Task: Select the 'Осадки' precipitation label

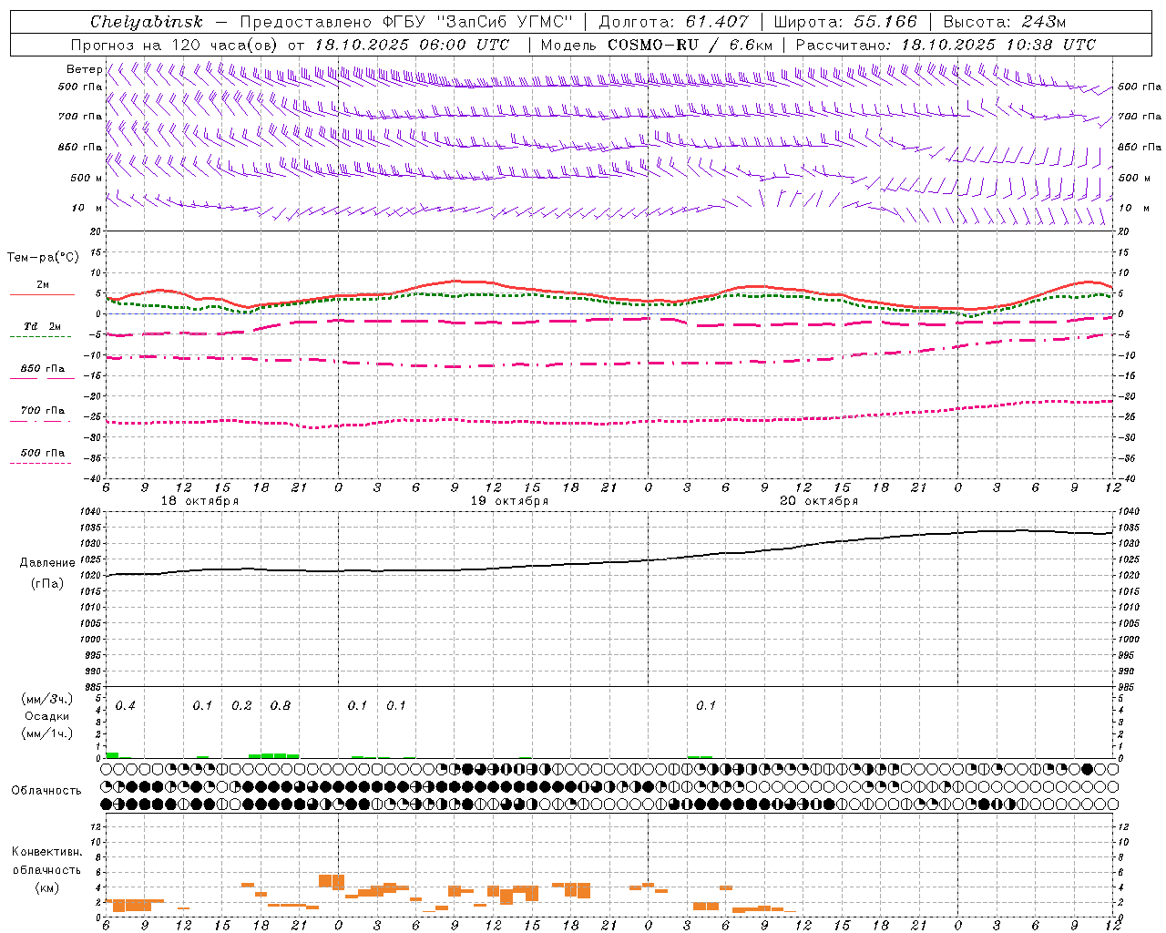Action: pyautogui.click(x=47, y=716)
